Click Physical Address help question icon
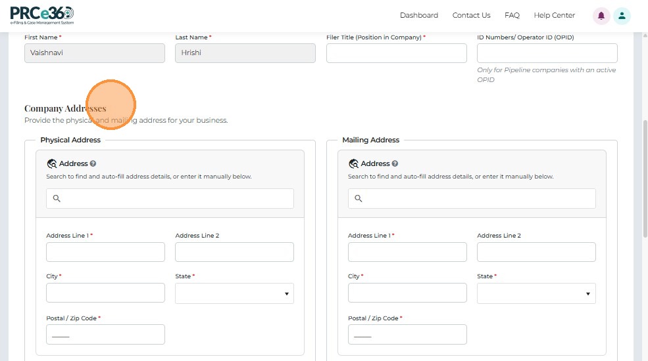 pyautogui.click(x=93, y=163)
